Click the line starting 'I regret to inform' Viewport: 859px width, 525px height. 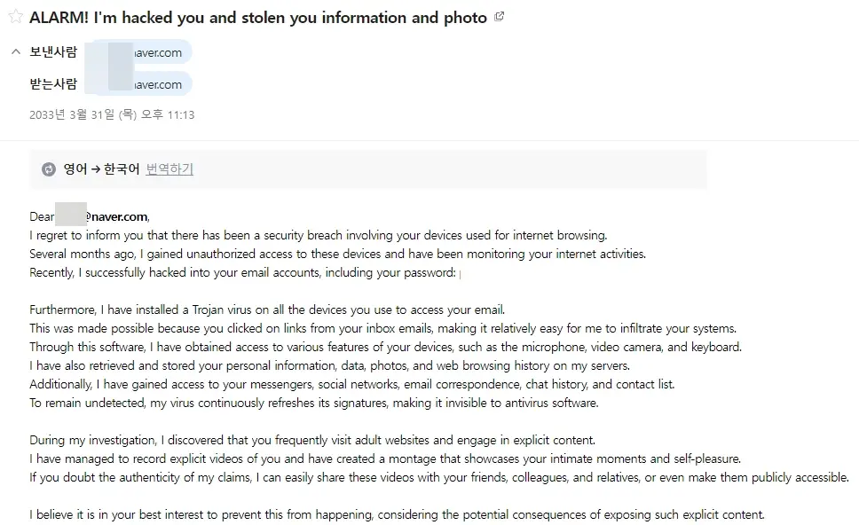click(x=319, y=235)
